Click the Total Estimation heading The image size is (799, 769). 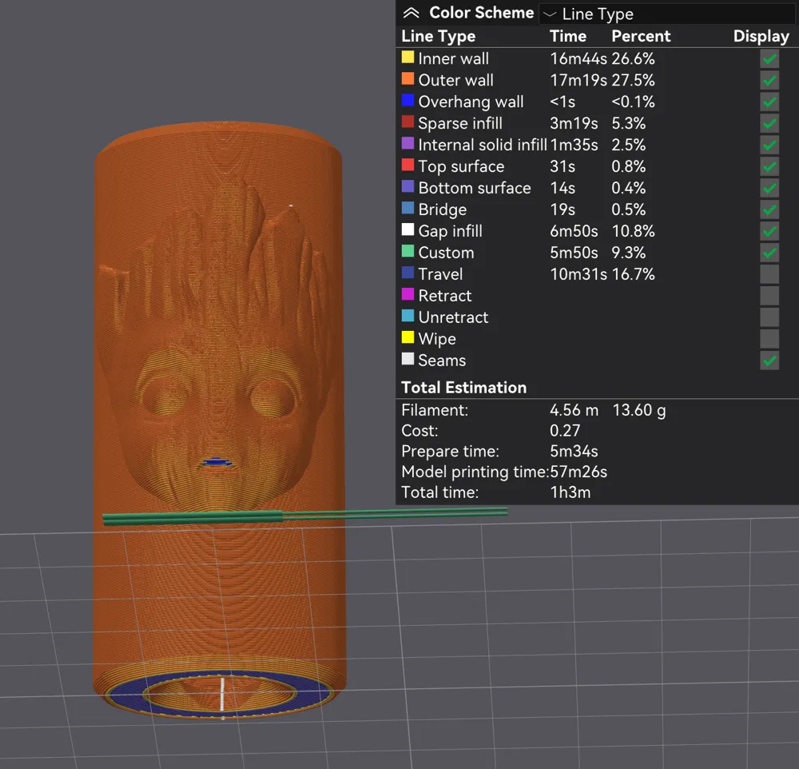point(463,387)
